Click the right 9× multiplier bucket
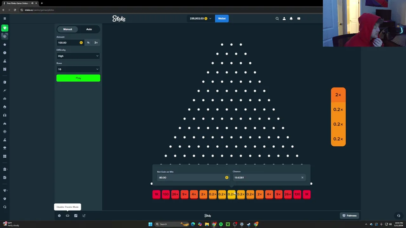The width and height of the screenshot is (406, 228). click(278, 194)
